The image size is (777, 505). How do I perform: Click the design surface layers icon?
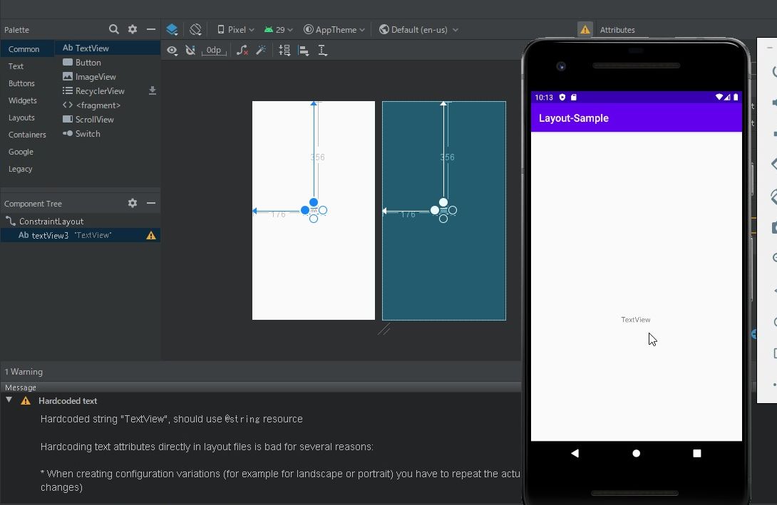click(172, 29)
